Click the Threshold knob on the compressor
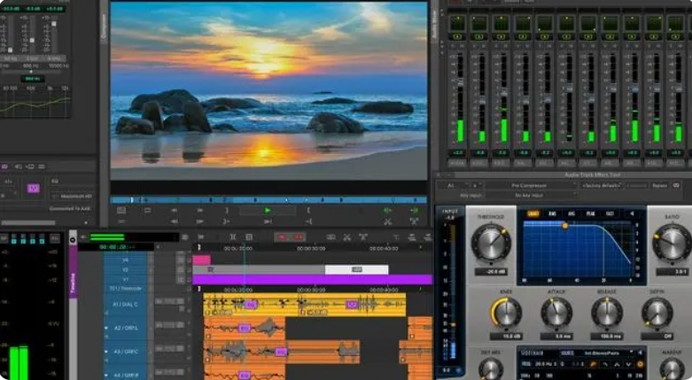The height and width of the screenshot is (380, 692). (x=491, y=243)
